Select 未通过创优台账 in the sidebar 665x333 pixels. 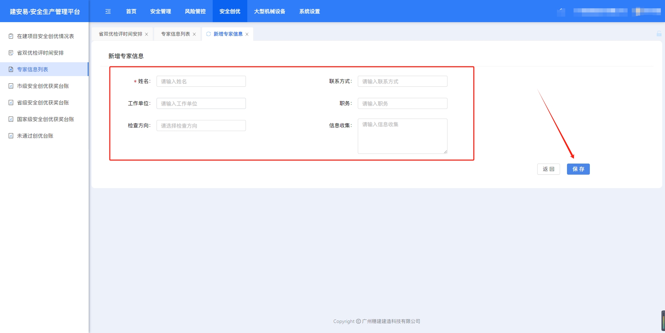[x=35, y=136]
